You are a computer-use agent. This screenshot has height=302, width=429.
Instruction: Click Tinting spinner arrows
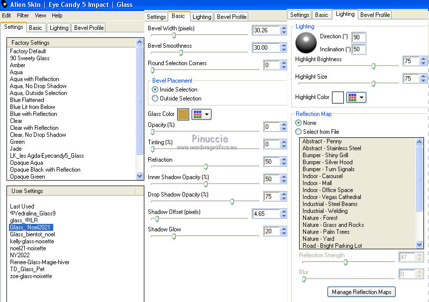click(x=284, y=144)
